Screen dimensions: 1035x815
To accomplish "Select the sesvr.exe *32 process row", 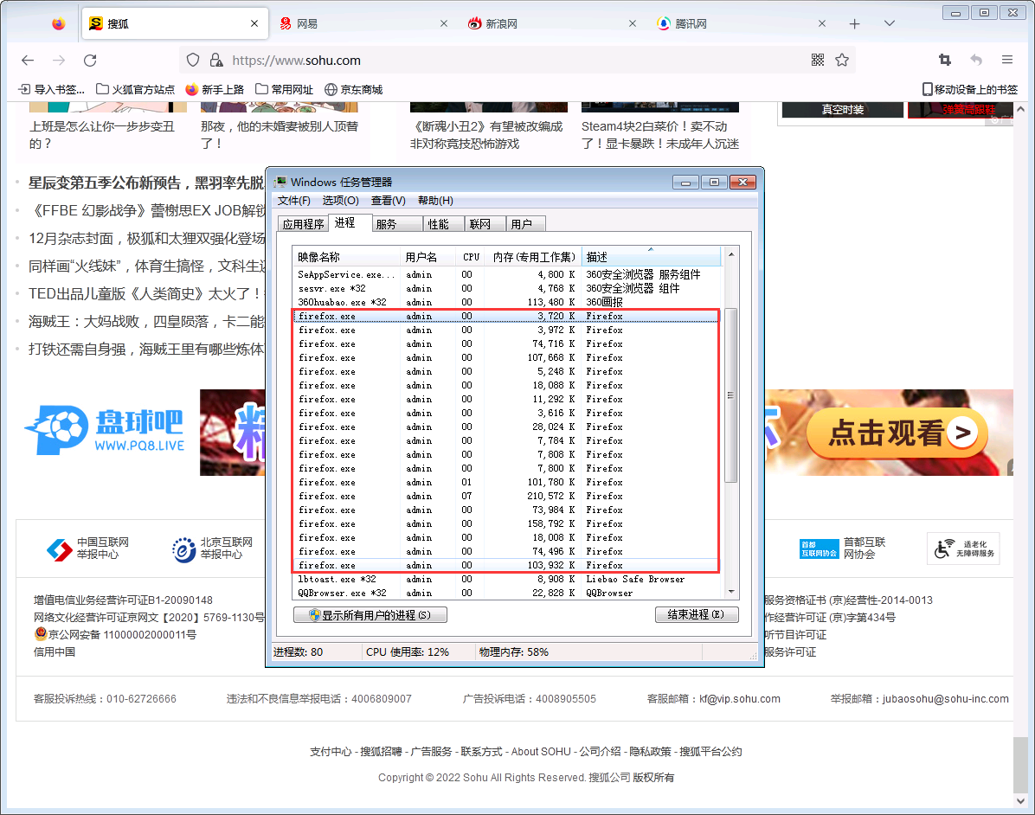I will point(507,288).
